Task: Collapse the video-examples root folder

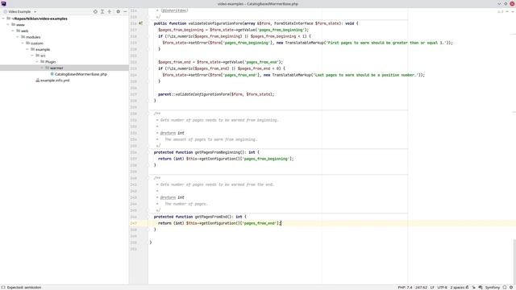Action: tap(3, 19)
